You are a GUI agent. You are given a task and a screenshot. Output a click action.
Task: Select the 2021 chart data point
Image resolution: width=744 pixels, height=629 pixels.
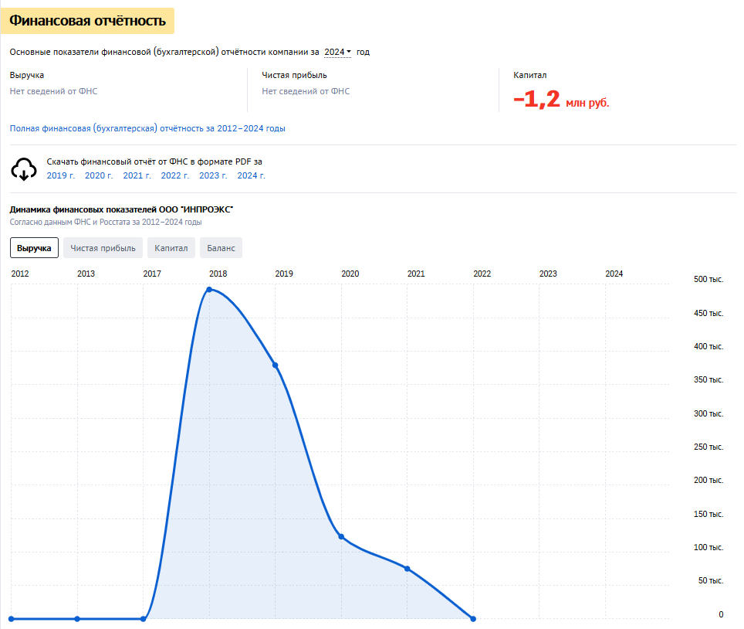(x=408, y=569)
